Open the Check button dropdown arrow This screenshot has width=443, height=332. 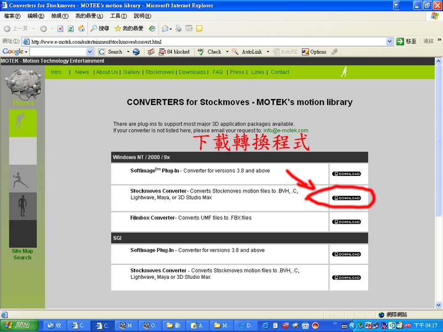(227, 52)
